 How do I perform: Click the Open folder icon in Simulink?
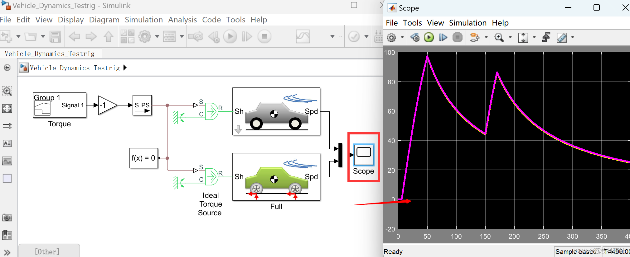(x=31, y=36)
